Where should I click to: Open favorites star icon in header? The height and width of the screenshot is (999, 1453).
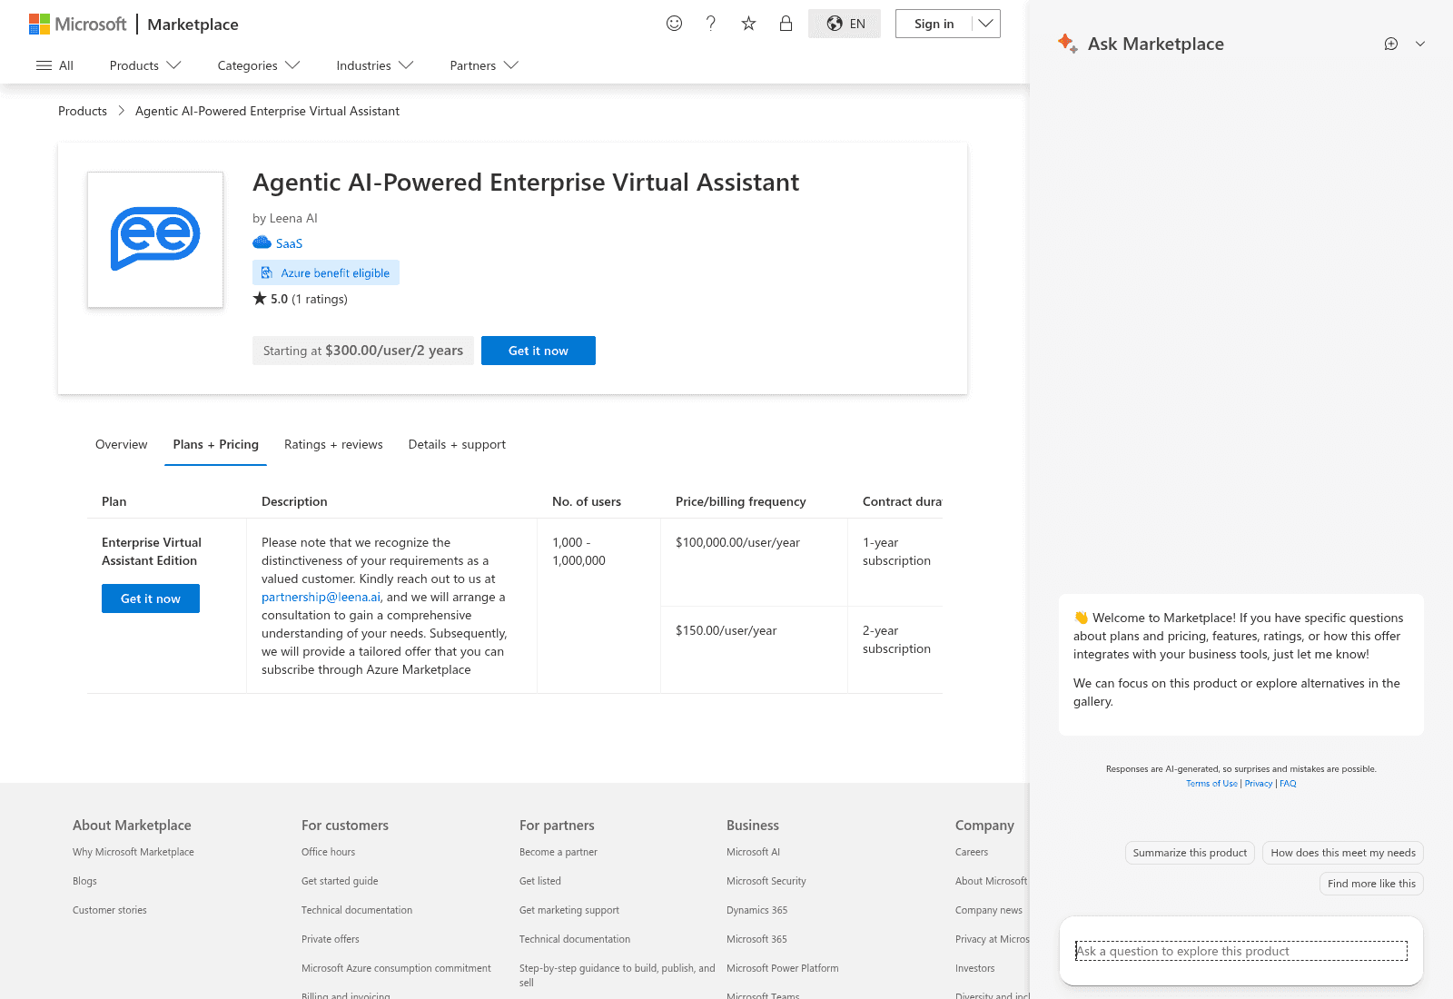(x=748, y=24)
